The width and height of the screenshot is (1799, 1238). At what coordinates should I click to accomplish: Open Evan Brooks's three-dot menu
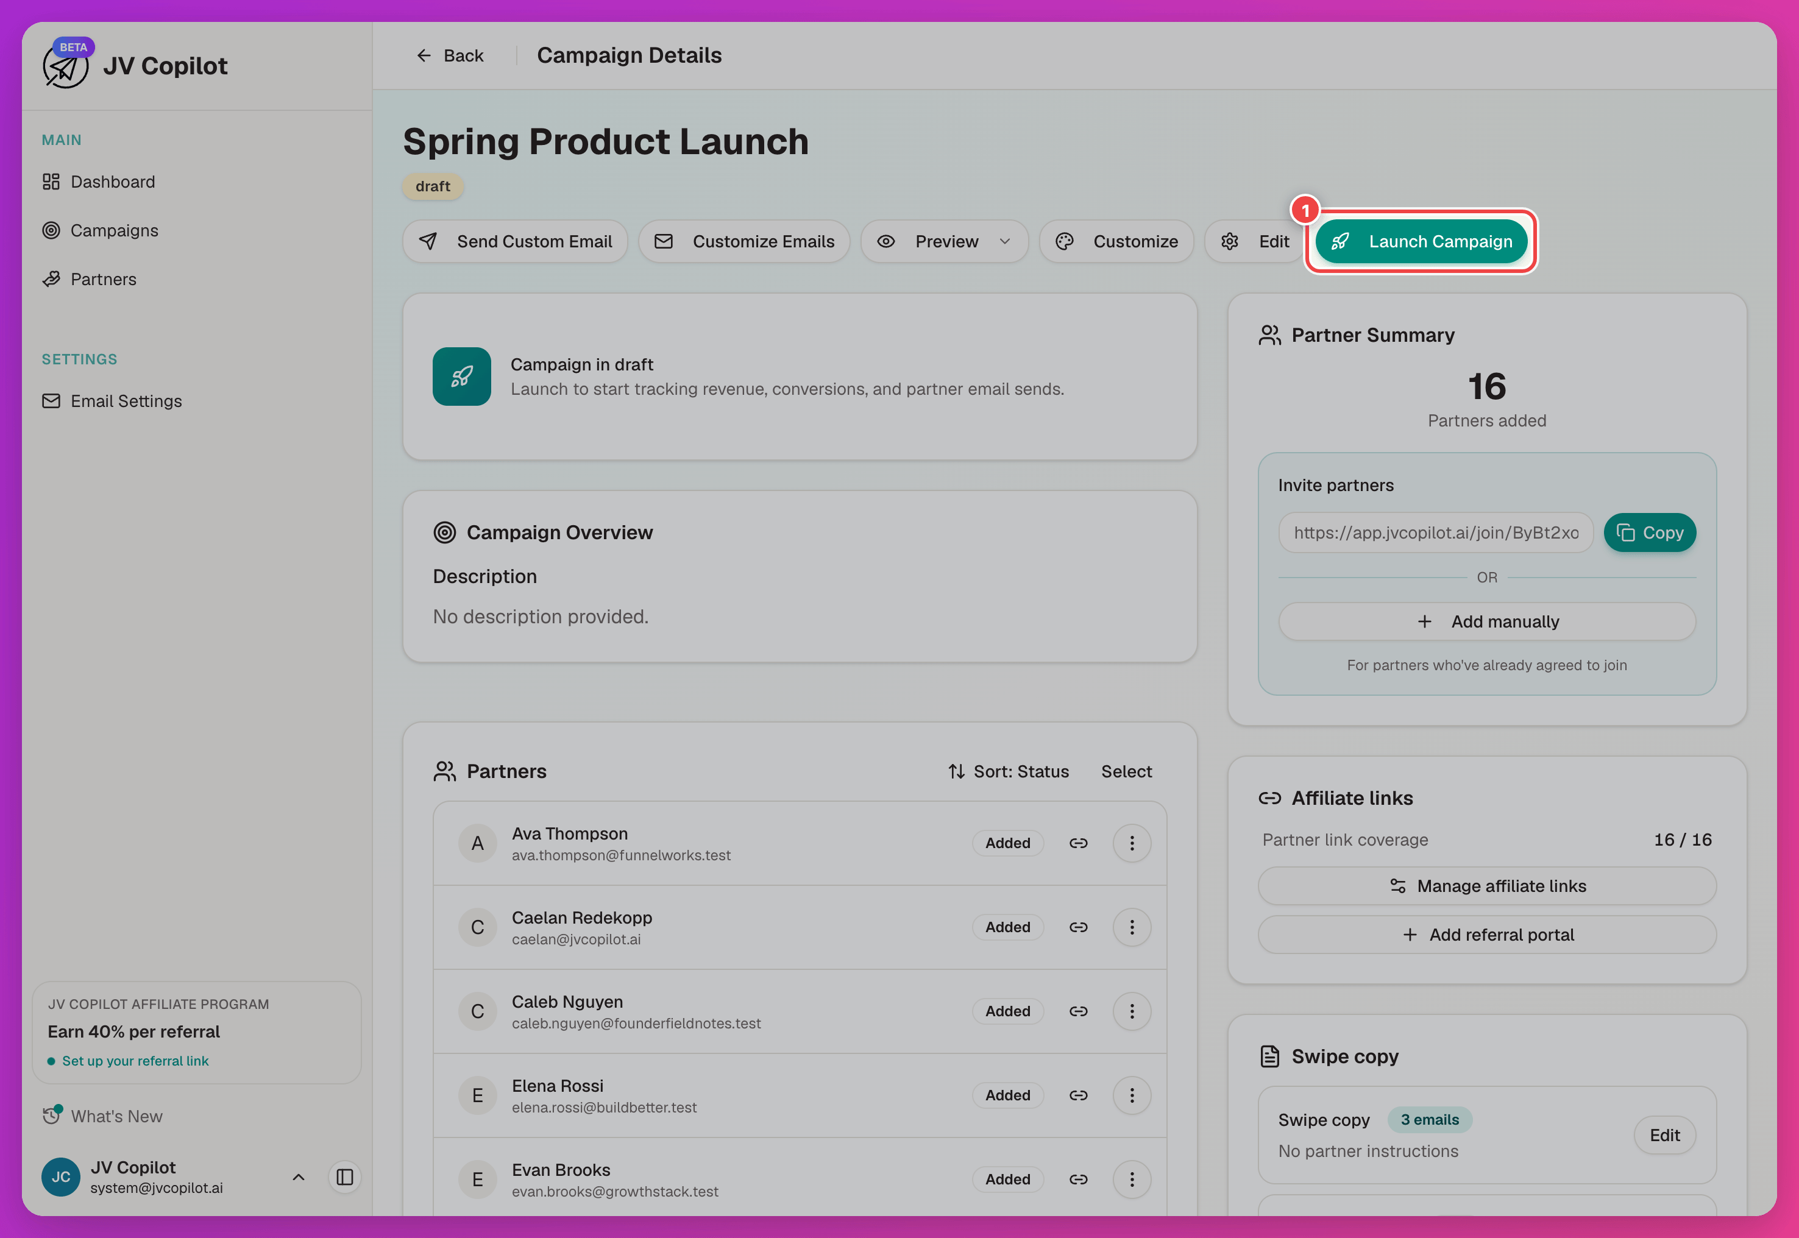pyautogui.click(x=1132, y=1179)
